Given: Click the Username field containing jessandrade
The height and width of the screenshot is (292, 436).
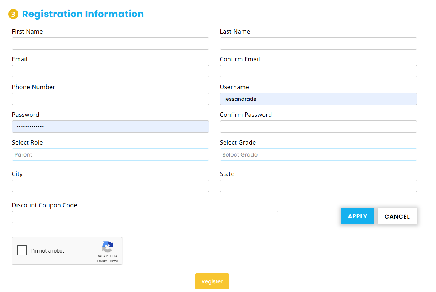Looking at the screenshot, I should tap(318, 99).
